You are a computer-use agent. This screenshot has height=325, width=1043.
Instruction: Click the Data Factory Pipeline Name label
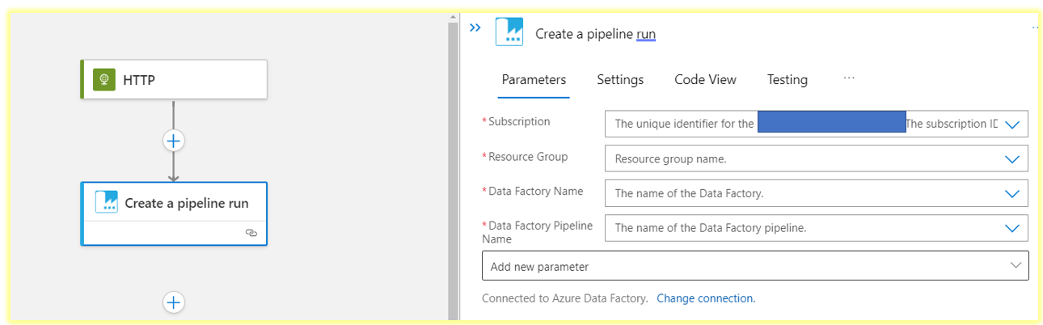pos(538,232)
